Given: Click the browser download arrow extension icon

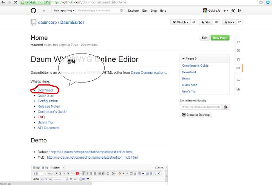Looking at the screenshot, I should pos(268,2).
